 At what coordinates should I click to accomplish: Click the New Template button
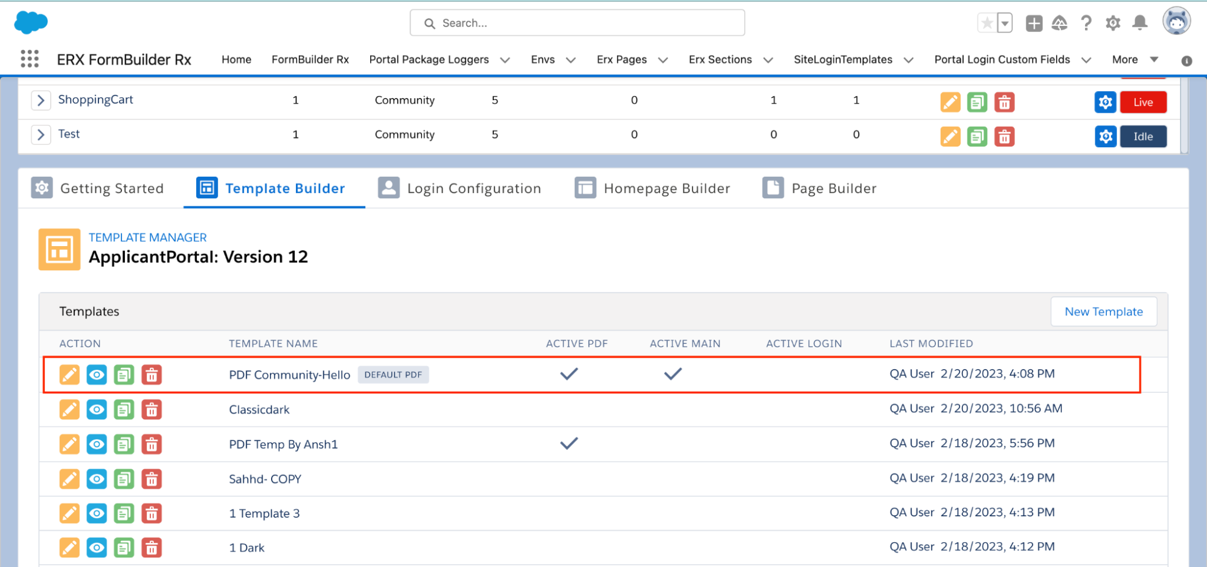1103,311
